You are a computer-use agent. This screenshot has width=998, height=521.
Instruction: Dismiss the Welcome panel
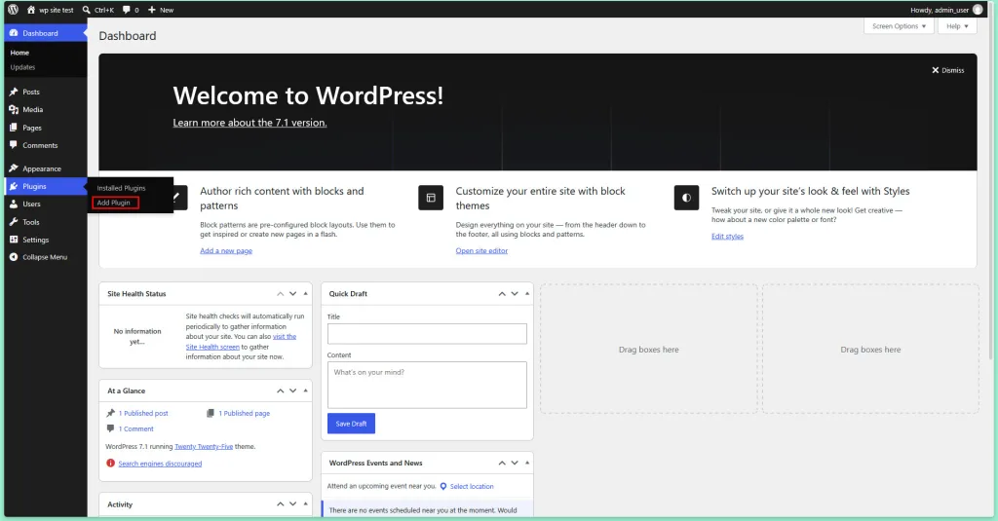[947, 70]
